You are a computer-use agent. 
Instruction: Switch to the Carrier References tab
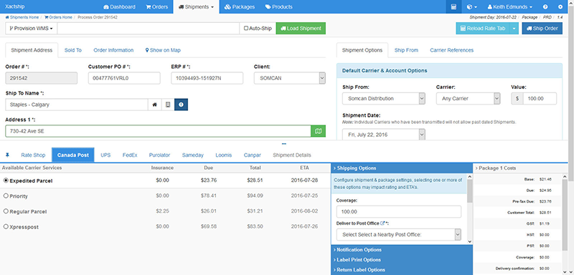pos(452,50)
